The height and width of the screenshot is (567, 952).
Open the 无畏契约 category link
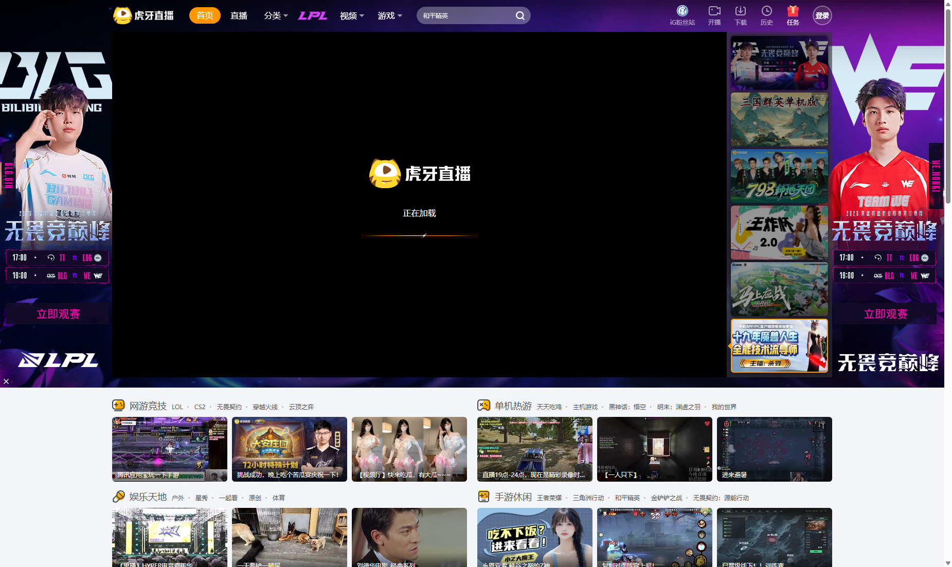point(229,407)
